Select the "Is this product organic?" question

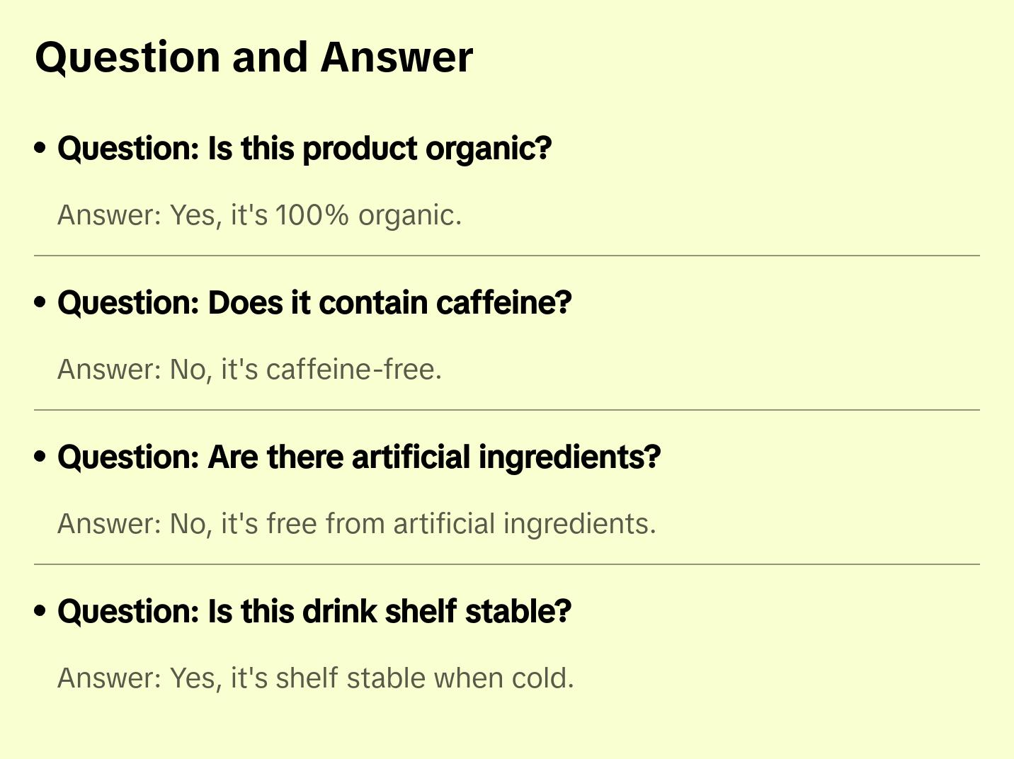(304, 149)
